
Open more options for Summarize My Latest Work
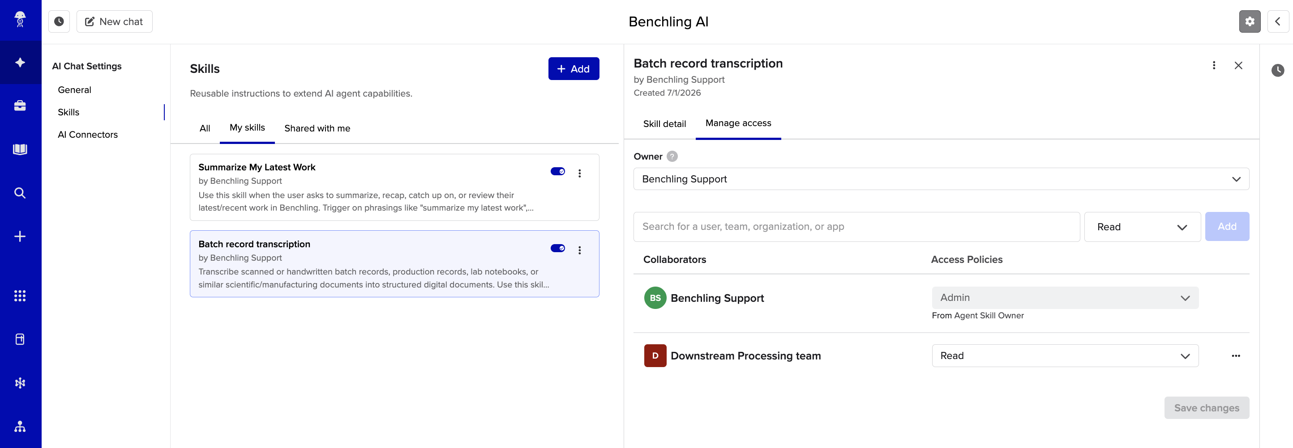pyautogui.click(x=580, y=173)
